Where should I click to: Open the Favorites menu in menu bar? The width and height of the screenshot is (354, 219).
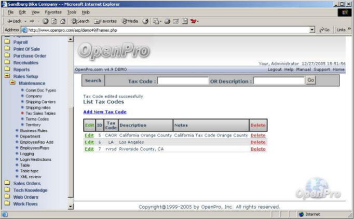(53, 12)
